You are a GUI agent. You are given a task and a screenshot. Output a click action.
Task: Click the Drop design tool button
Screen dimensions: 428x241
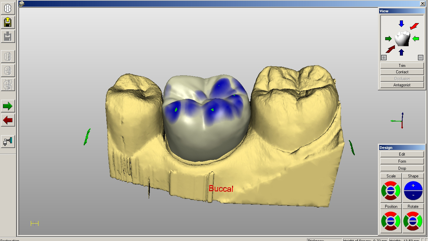[402, 168]
